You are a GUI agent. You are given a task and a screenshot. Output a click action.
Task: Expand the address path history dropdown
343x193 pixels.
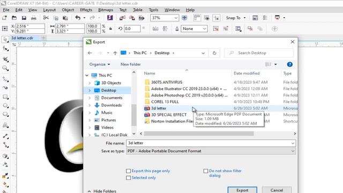(x=203, y=53)
